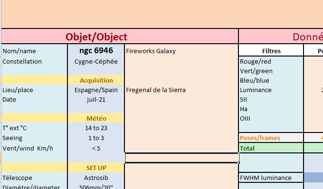Select the Cygne-Céphée constellation cell

pyautogui.click(x=96, y=61)
